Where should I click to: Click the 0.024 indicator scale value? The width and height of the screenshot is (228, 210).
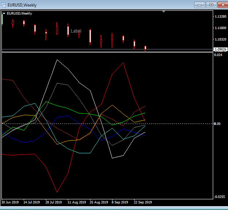coord(218,55)
